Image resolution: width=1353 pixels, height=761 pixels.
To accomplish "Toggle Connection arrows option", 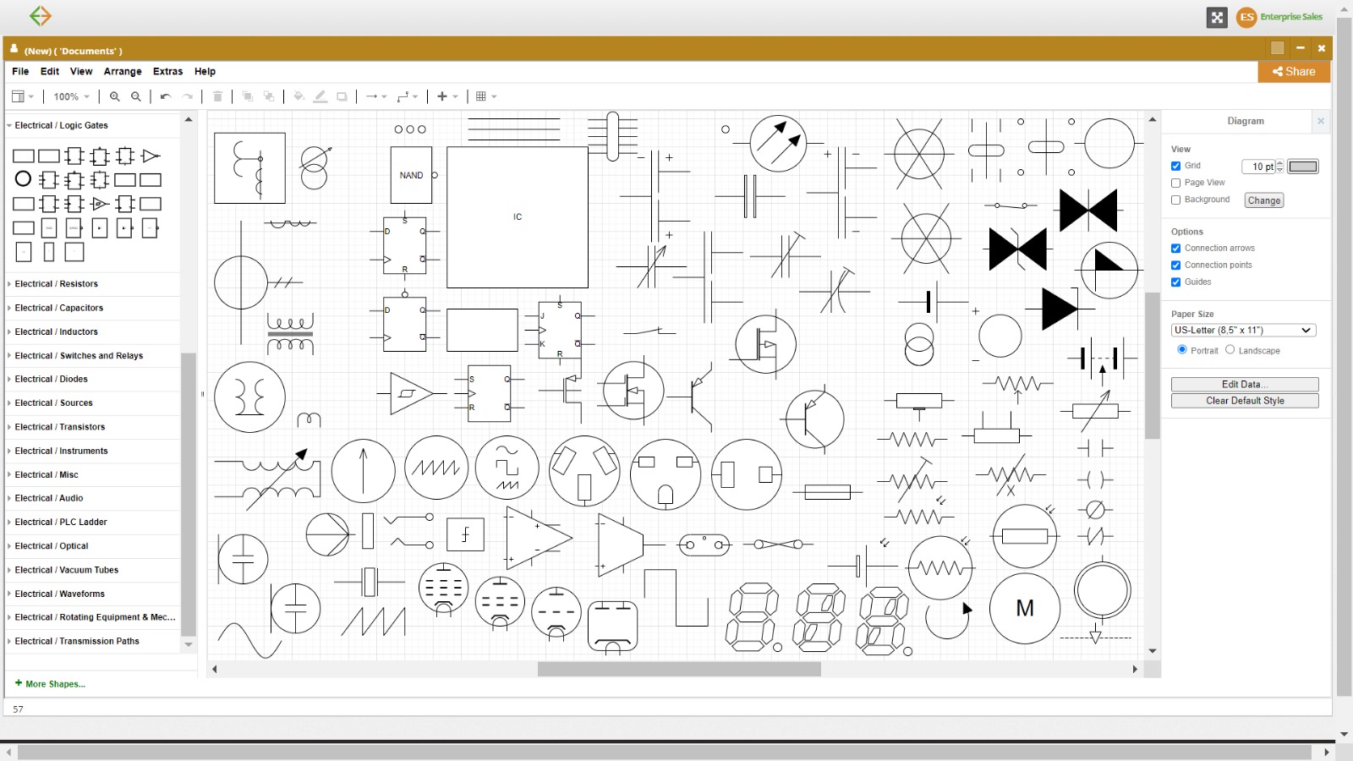I will [1175, 249].
